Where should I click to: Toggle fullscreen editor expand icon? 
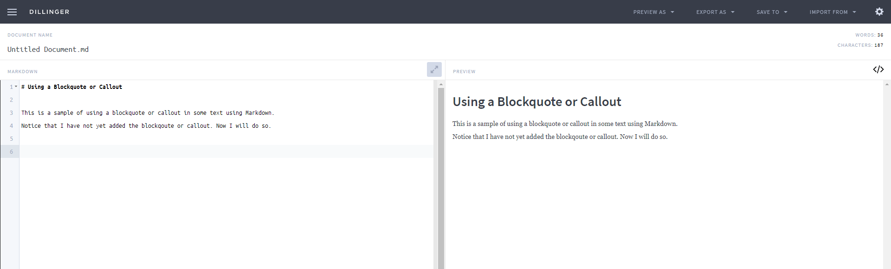(x=434, y=69)
